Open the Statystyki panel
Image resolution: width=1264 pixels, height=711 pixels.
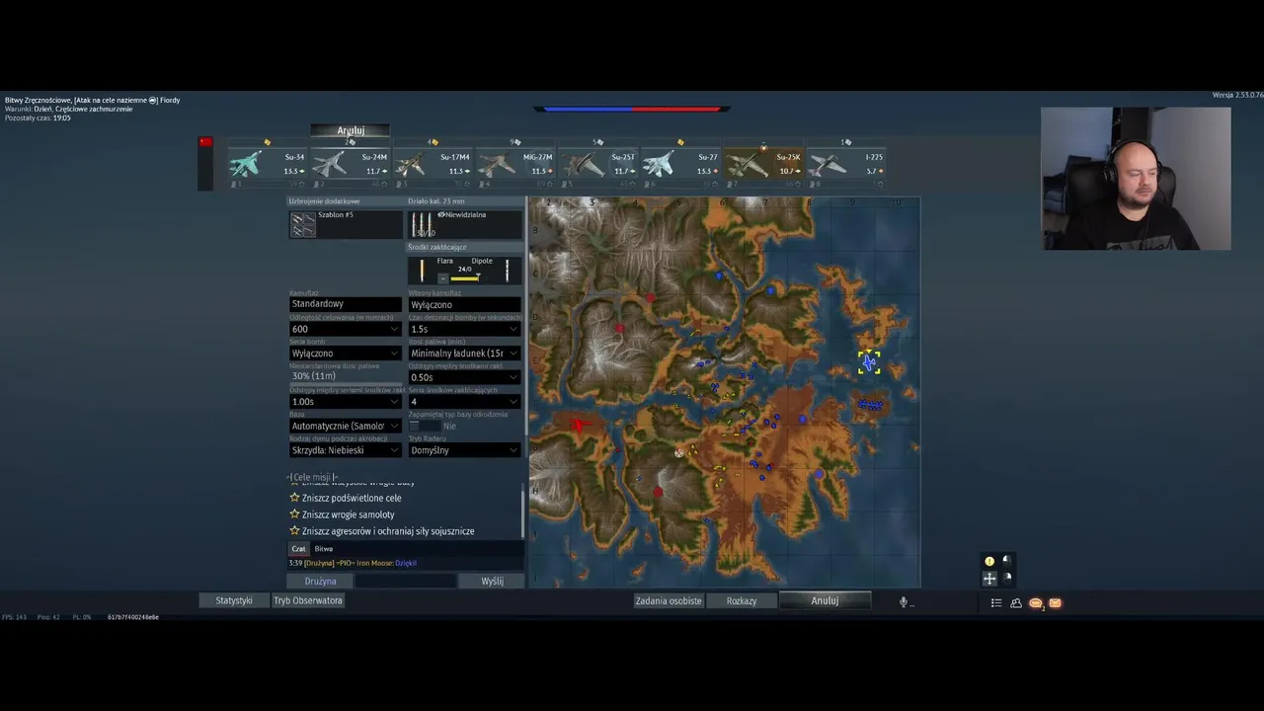234,600
